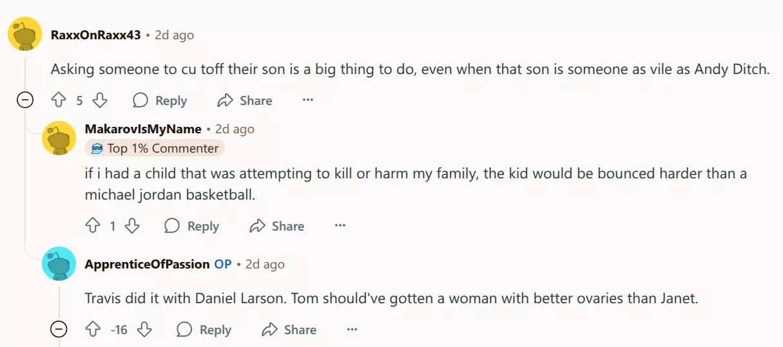Open more options on MakarovIsMyName's comment

[x=340, y=226]
